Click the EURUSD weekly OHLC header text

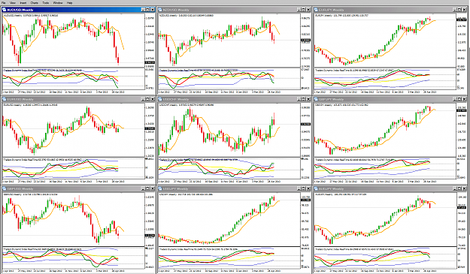[31, 105]
